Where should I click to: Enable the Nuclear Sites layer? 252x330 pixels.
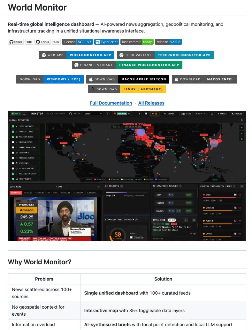13,142
